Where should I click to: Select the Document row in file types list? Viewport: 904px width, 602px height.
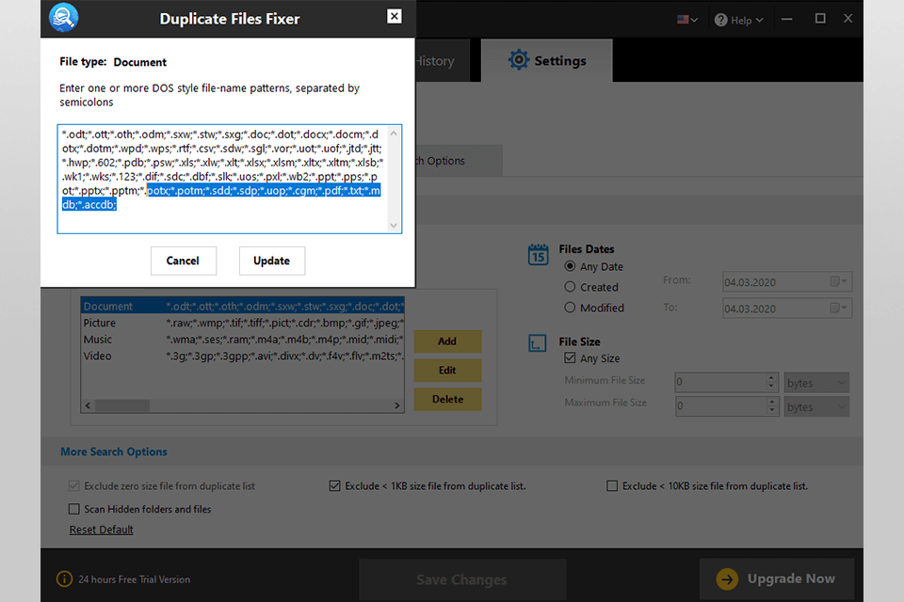pos(243,306)
